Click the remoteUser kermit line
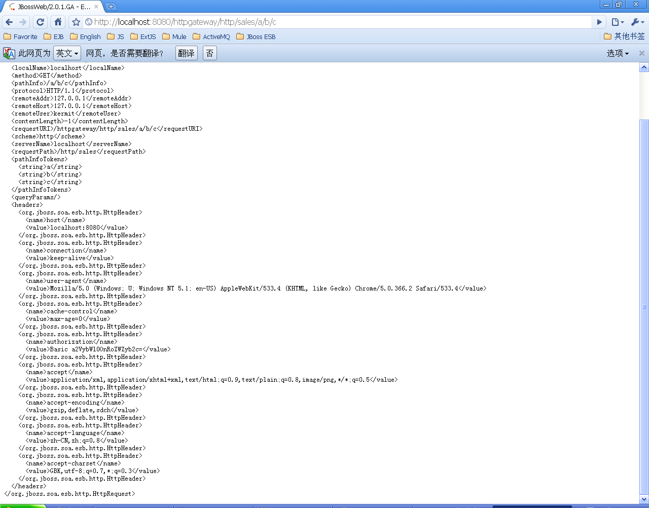The width and height of the screenshot is (649, 508). 66,114
